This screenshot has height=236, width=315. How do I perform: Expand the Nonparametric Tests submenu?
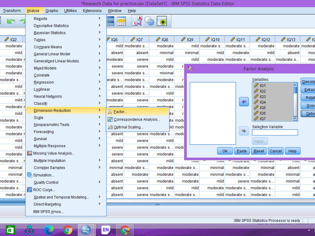(66, 124)
